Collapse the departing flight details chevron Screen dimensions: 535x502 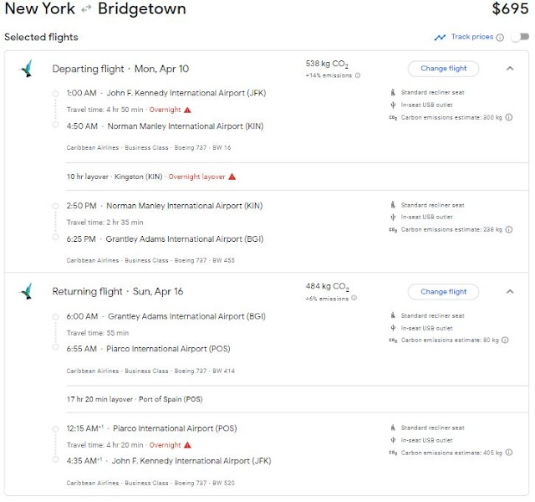click(509, 69)
